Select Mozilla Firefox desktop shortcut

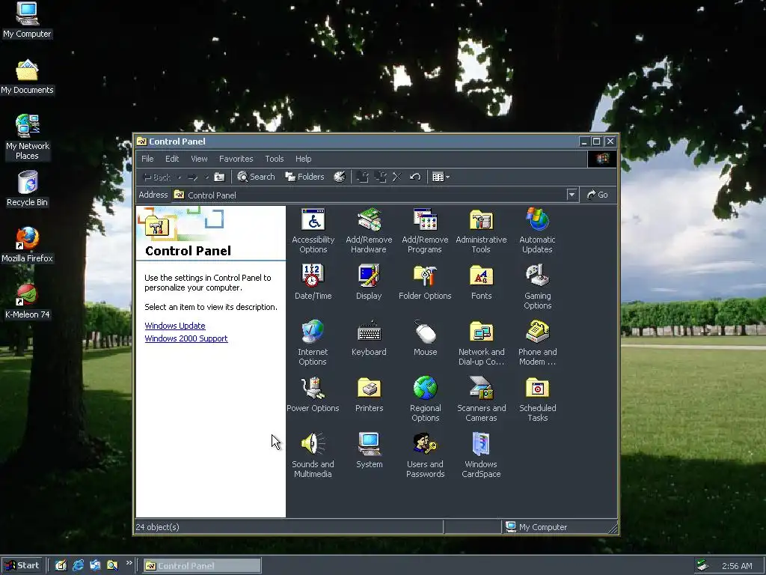point(27,245)
